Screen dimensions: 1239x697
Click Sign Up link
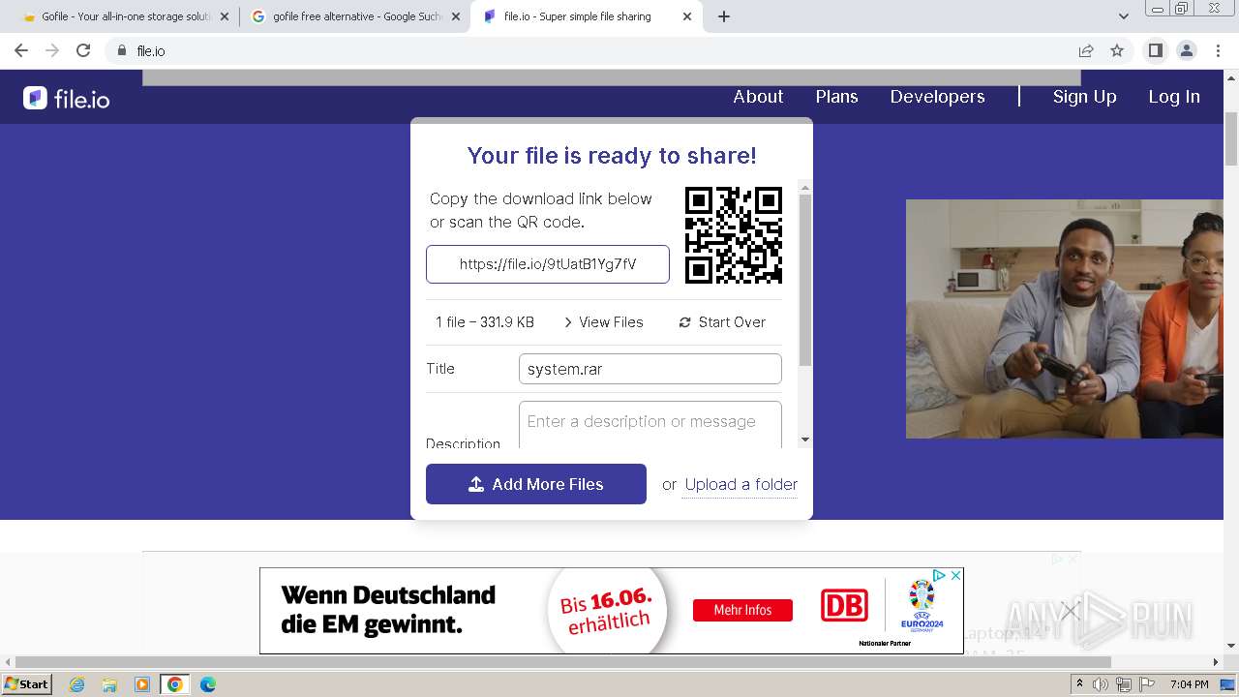click(1084, 97)
